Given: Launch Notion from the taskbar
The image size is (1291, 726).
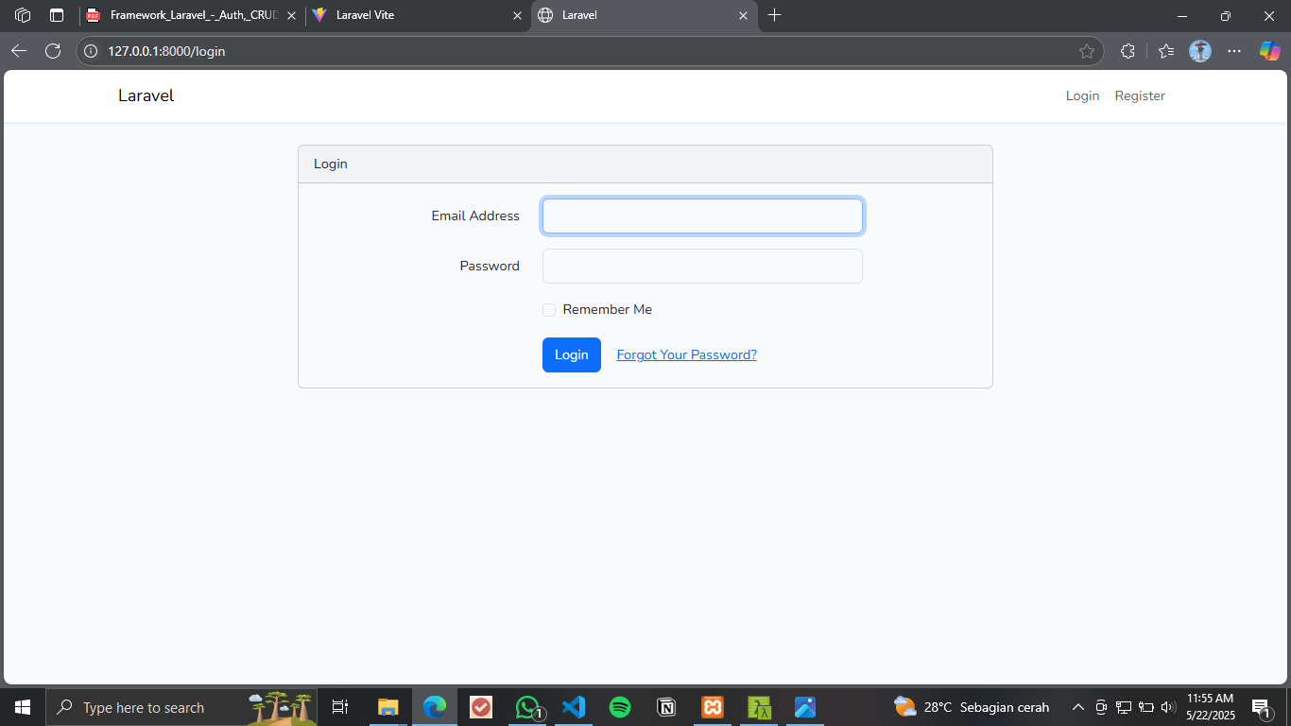Looking at the screenshot, I should coord(666,706).
